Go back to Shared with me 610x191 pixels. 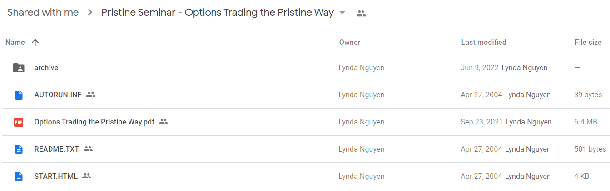pos(43,13)
